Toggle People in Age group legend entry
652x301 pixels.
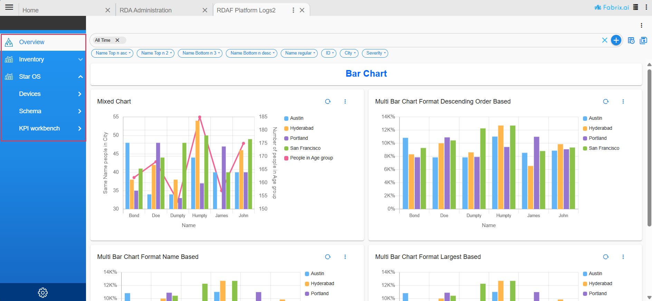click(311, 158)
